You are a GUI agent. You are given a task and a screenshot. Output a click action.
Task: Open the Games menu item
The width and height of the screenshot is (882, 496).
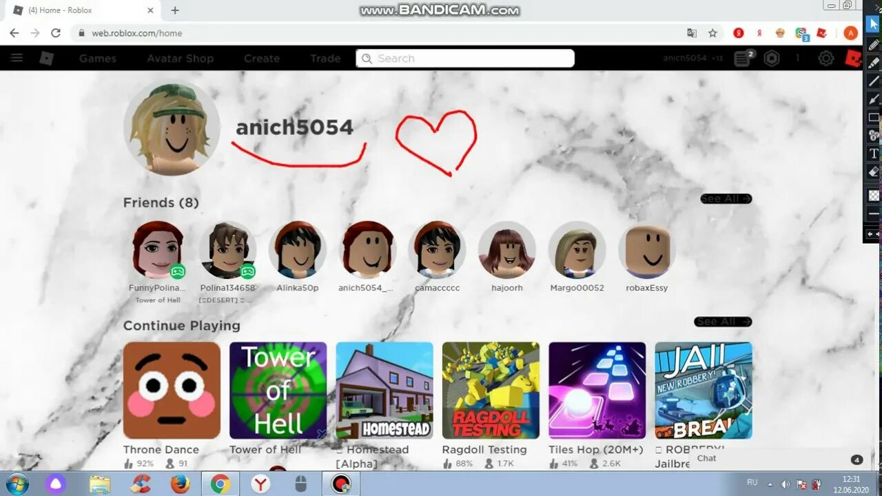pos(98,59)
